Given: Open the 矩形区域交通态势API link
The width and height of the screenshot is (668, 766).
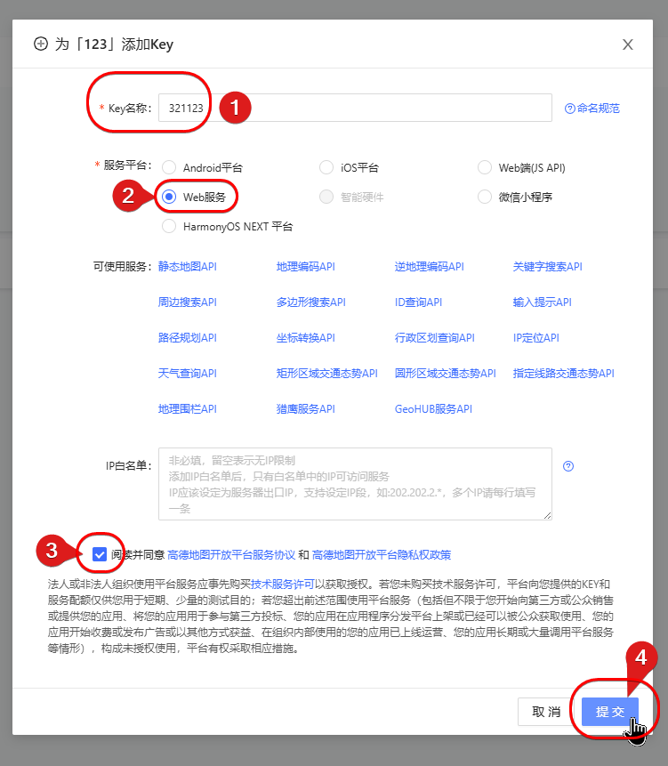Looking at the screenshot, I should (327, 374).
